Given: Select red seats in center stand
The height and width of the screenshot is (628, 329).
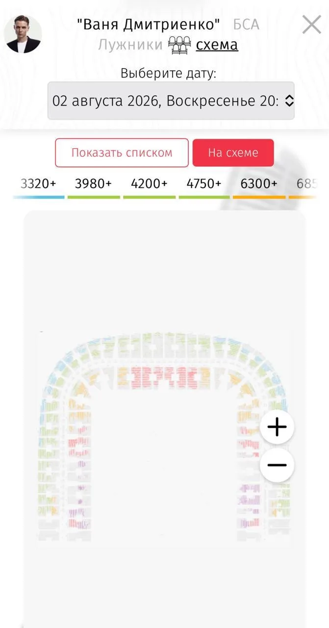Looking at the screenshot, I should [x=164, y=377].
